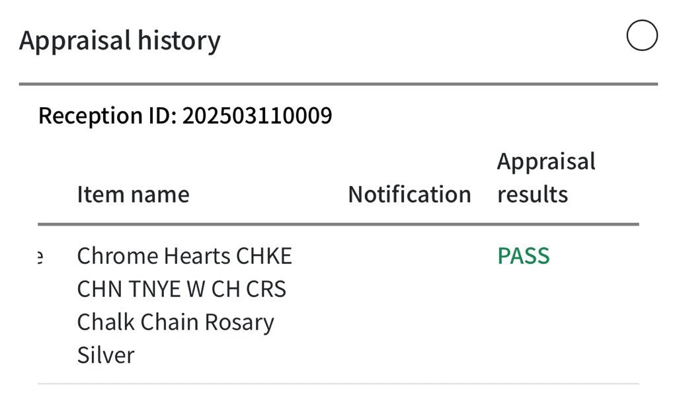Open the Chrome Hearts CHKE item line

[x=184, y=256]
